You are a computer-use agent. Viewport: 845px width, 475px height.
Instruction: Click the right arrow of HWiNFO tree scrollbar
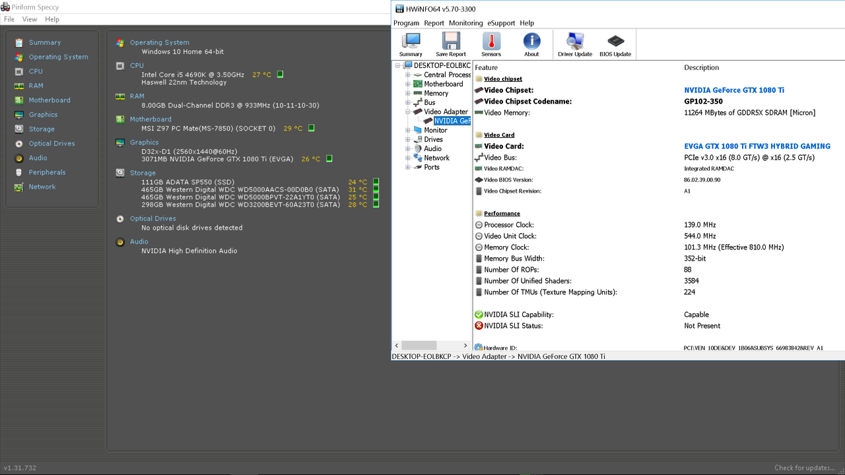tap(466, 346)
